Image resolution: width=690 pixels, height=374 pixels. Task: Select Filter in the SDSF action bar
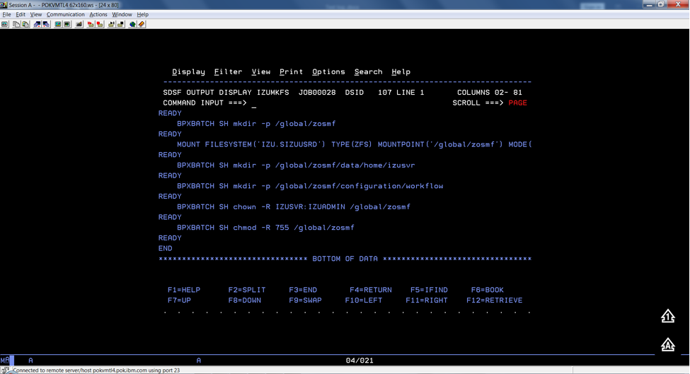tap(228, 71)
